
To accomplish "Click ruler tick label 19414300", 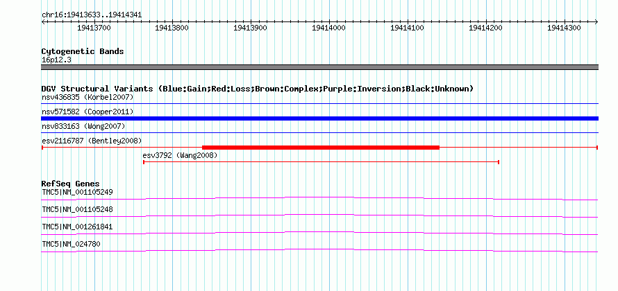I will [564, 28].
